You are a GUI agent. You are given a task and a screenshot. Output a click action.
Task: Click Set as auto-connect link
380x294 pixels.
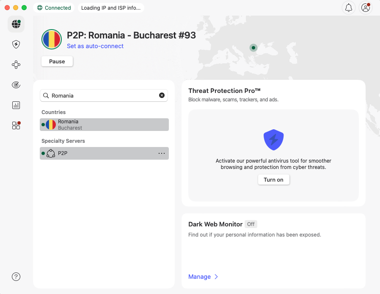click(95, 46)
